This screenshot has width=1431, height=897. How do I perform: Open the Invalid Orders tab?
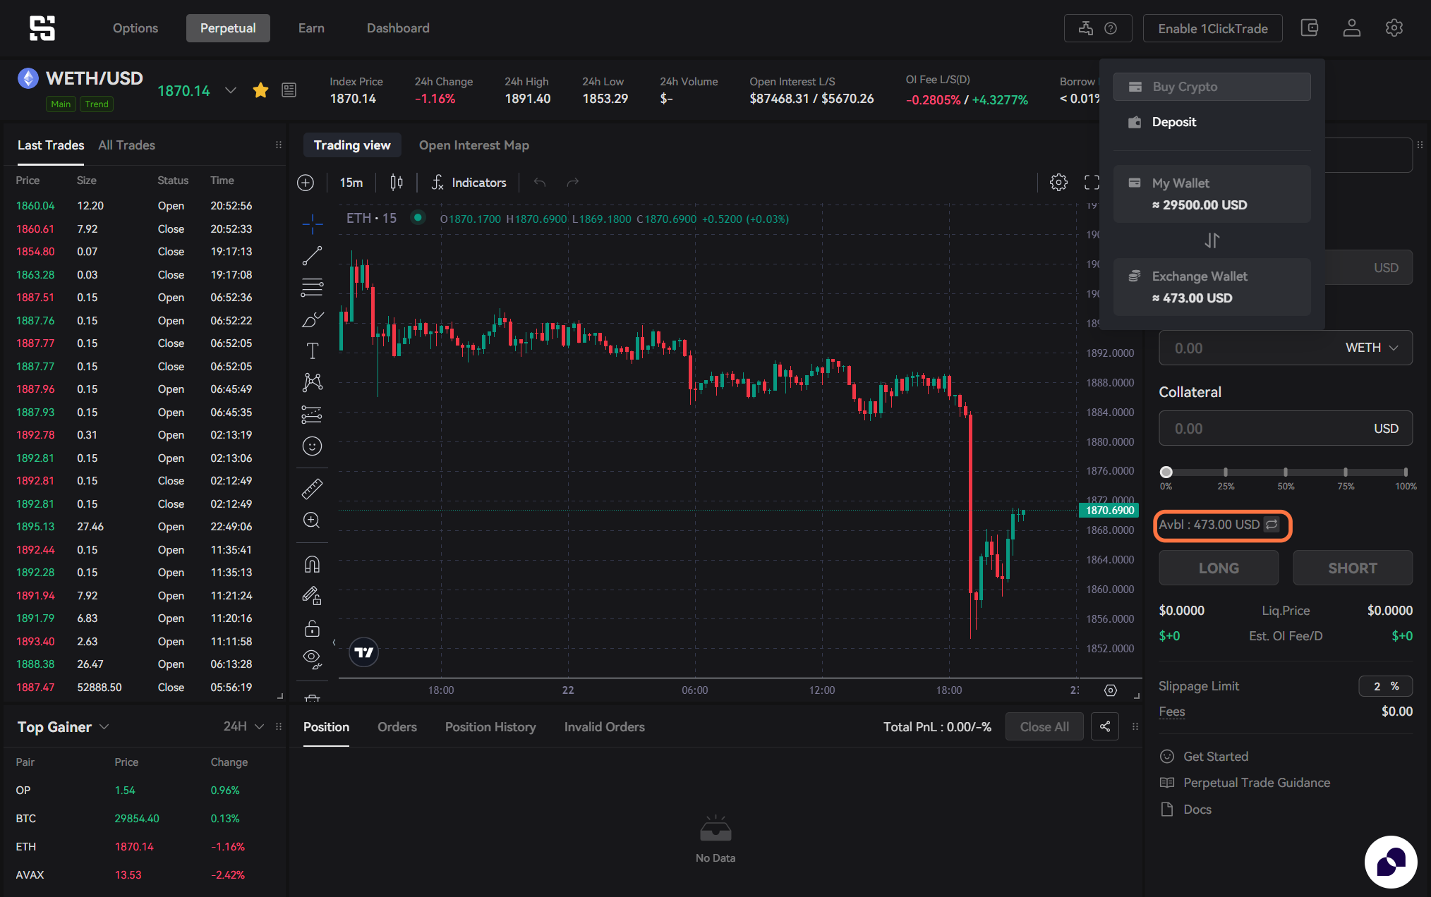click(x=605, y=727)
